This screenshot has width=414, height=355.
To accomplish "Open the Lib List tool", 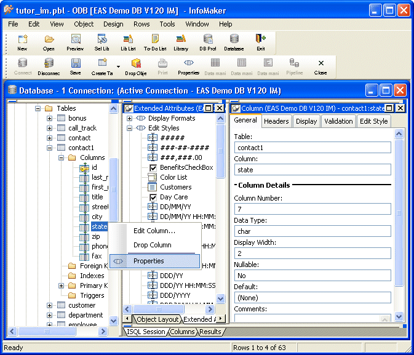I will (x=128, y=42).
